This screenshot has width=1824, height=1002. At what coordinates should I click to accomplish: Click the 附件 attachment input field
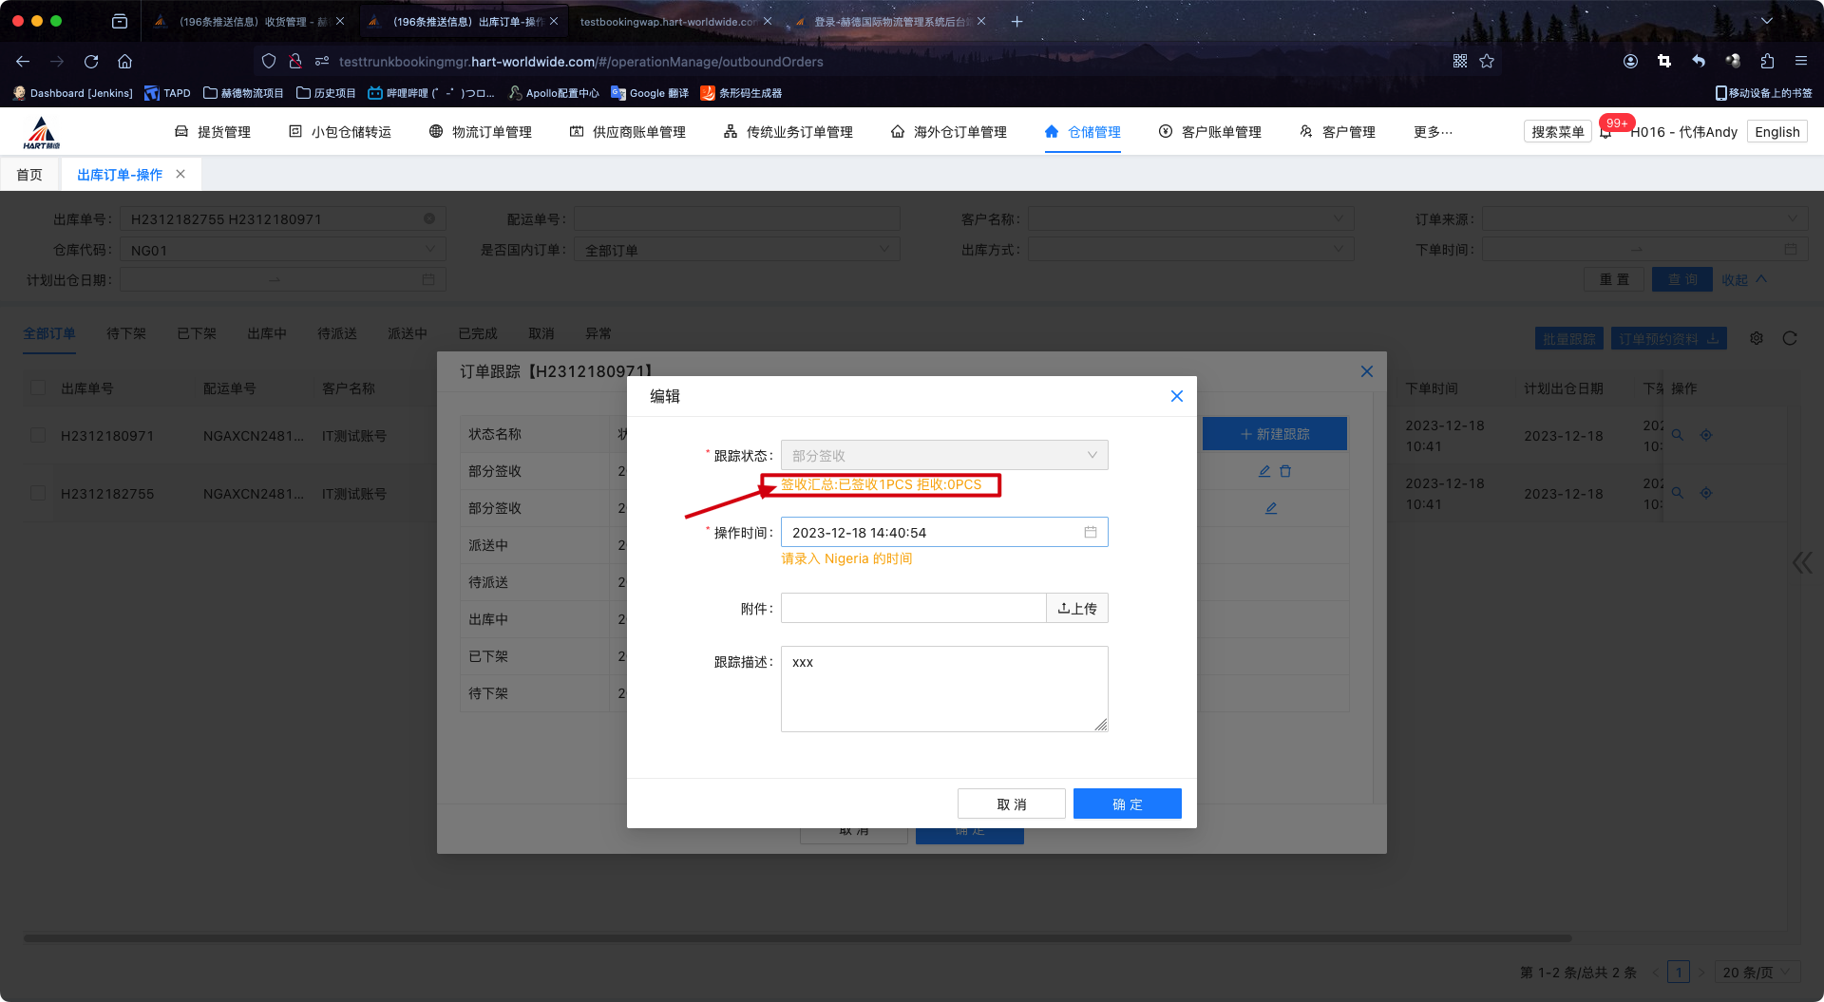(913, 608)
